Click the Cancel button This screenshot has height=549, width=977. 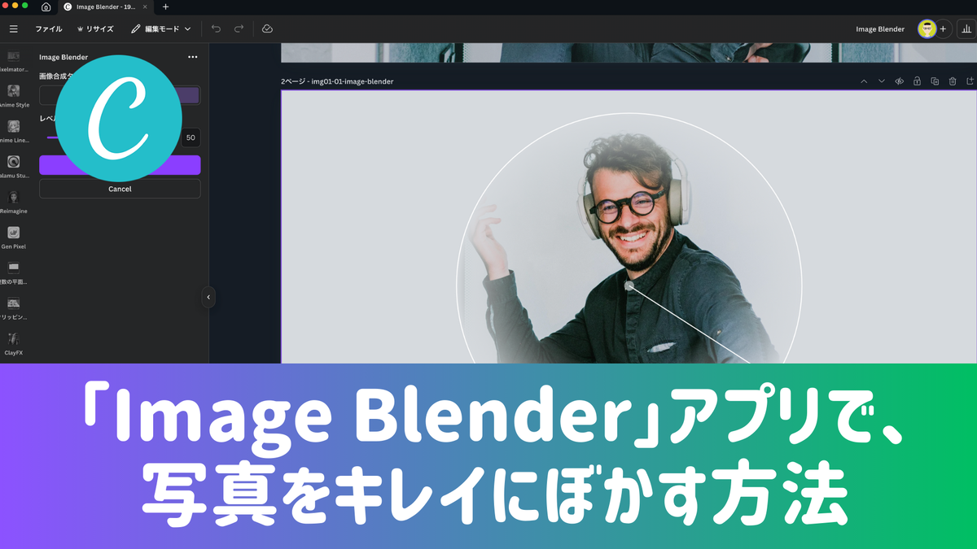[120, 189]
